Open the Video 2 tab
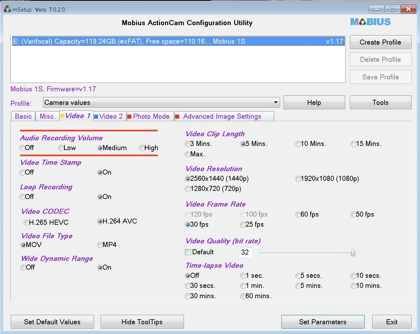This screenshot has height=334, width=420. (110, 116)
